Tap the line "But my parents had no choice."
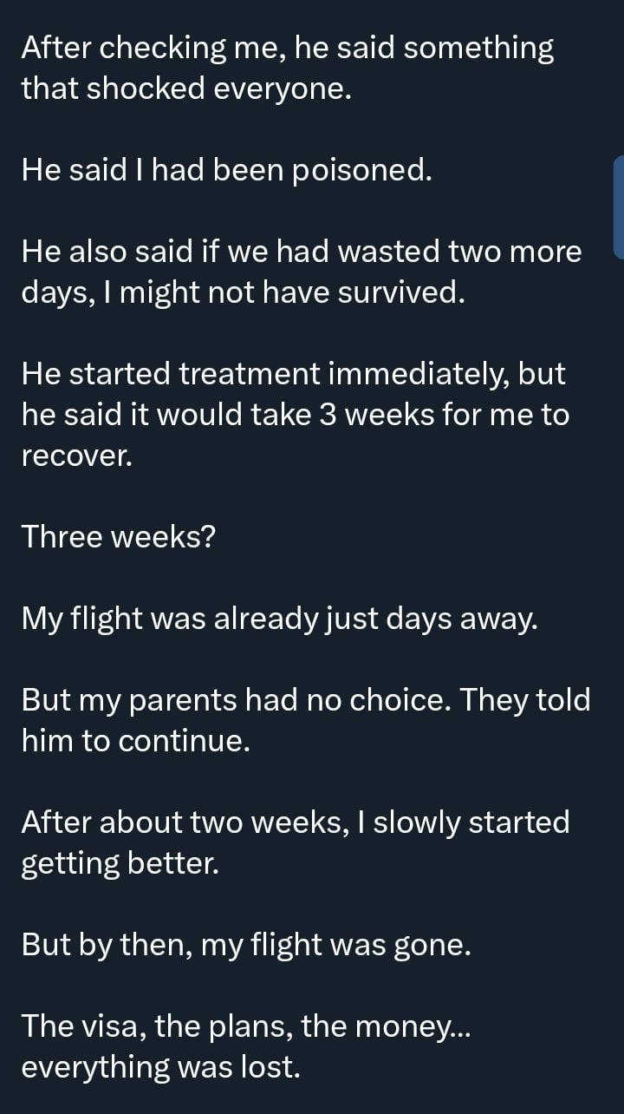624x1114 pixels. tap(306, 699)
